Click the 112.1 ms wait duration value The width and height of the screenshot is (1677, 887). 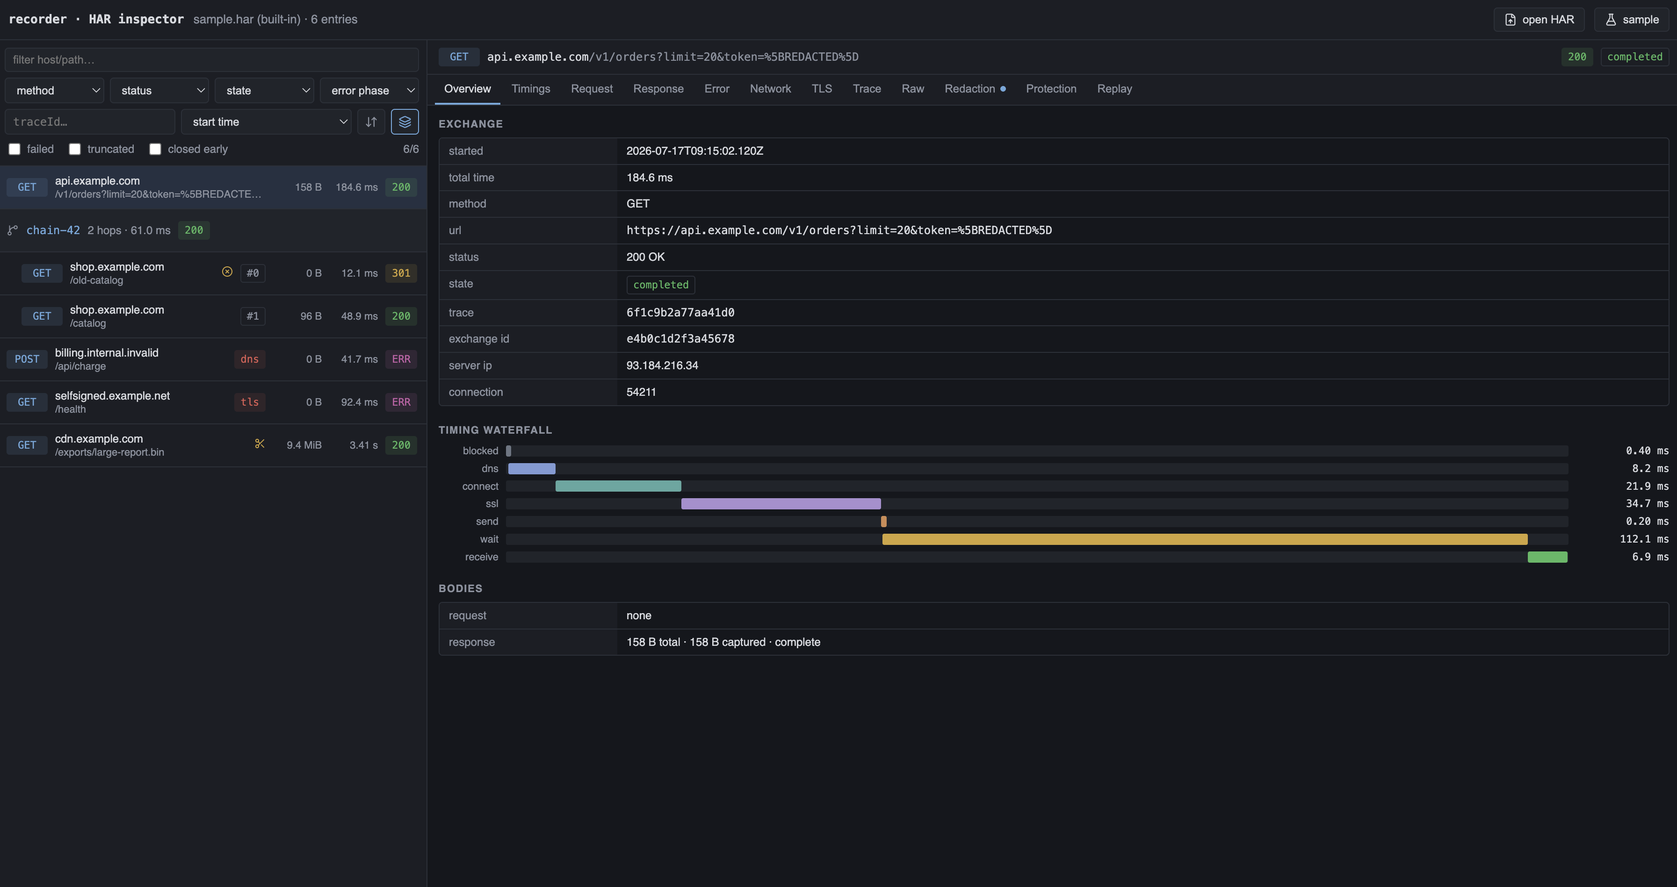(1644, 539)
